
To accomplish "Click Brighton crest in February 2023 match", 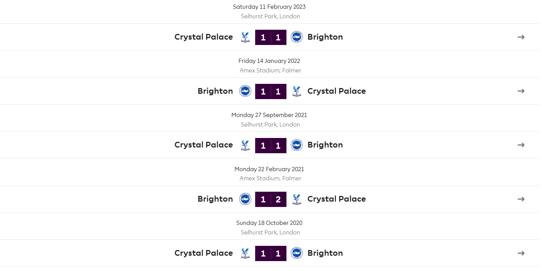I will pyautogui.click(x=296, y=37).
